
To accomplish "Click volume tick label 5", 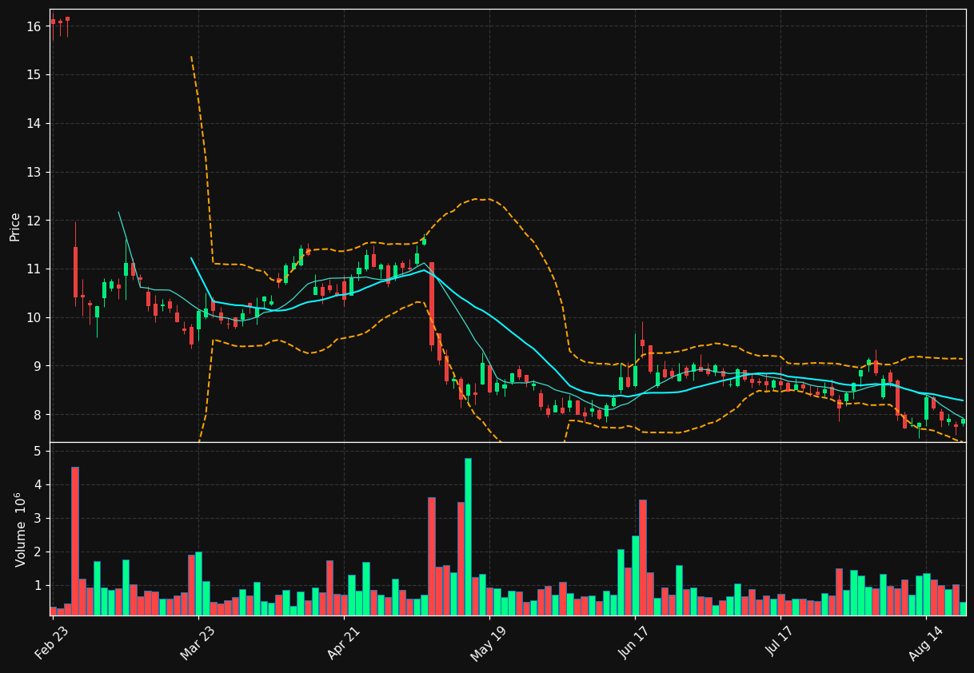I will coord(38,451).
